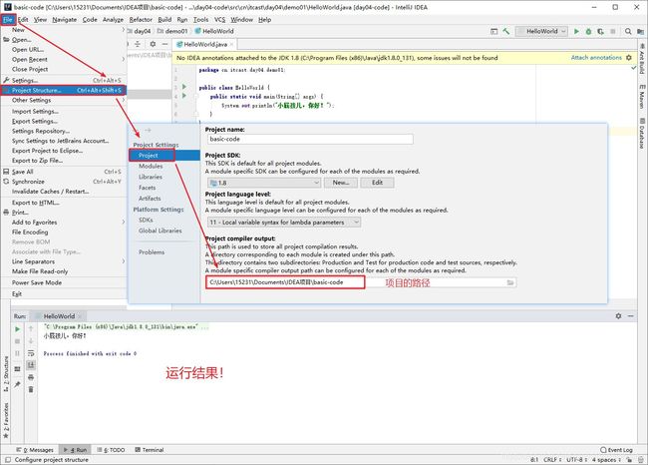Clear console with the trash icon
Screen dimensions: 648x465
tap(31, 389)
